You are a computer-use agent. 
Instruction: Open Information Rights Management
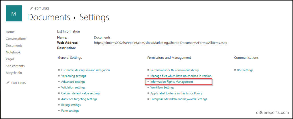pos(172,82)
